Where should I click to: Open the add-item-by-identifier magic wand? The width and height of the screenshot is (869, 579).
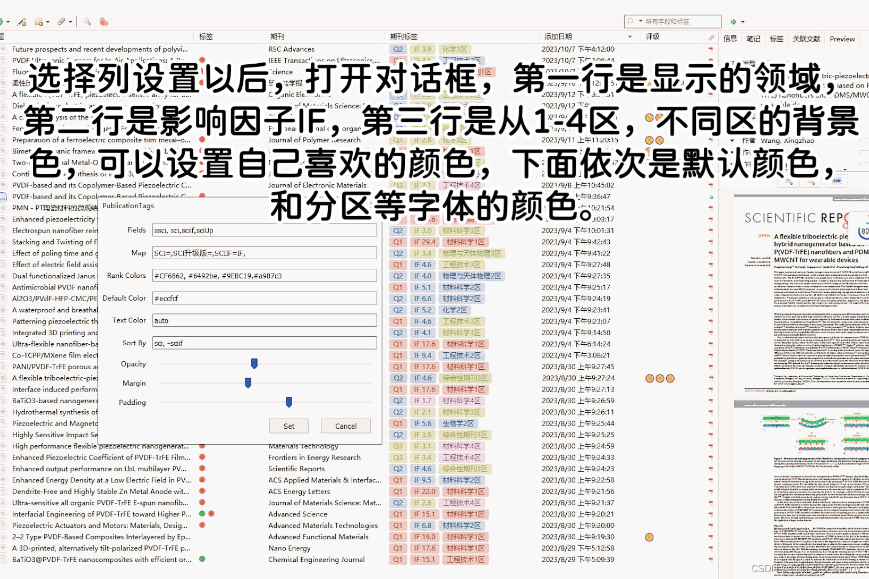(21, 22)
